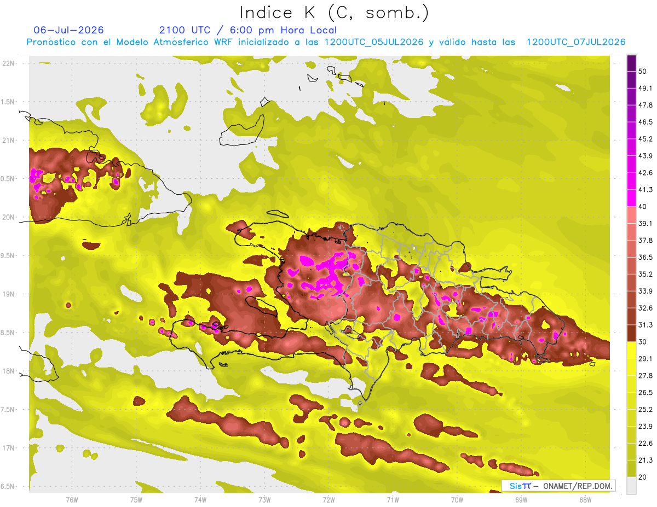Click the longitude label '68W'
The image size is (657, 507).
[585, 500]
